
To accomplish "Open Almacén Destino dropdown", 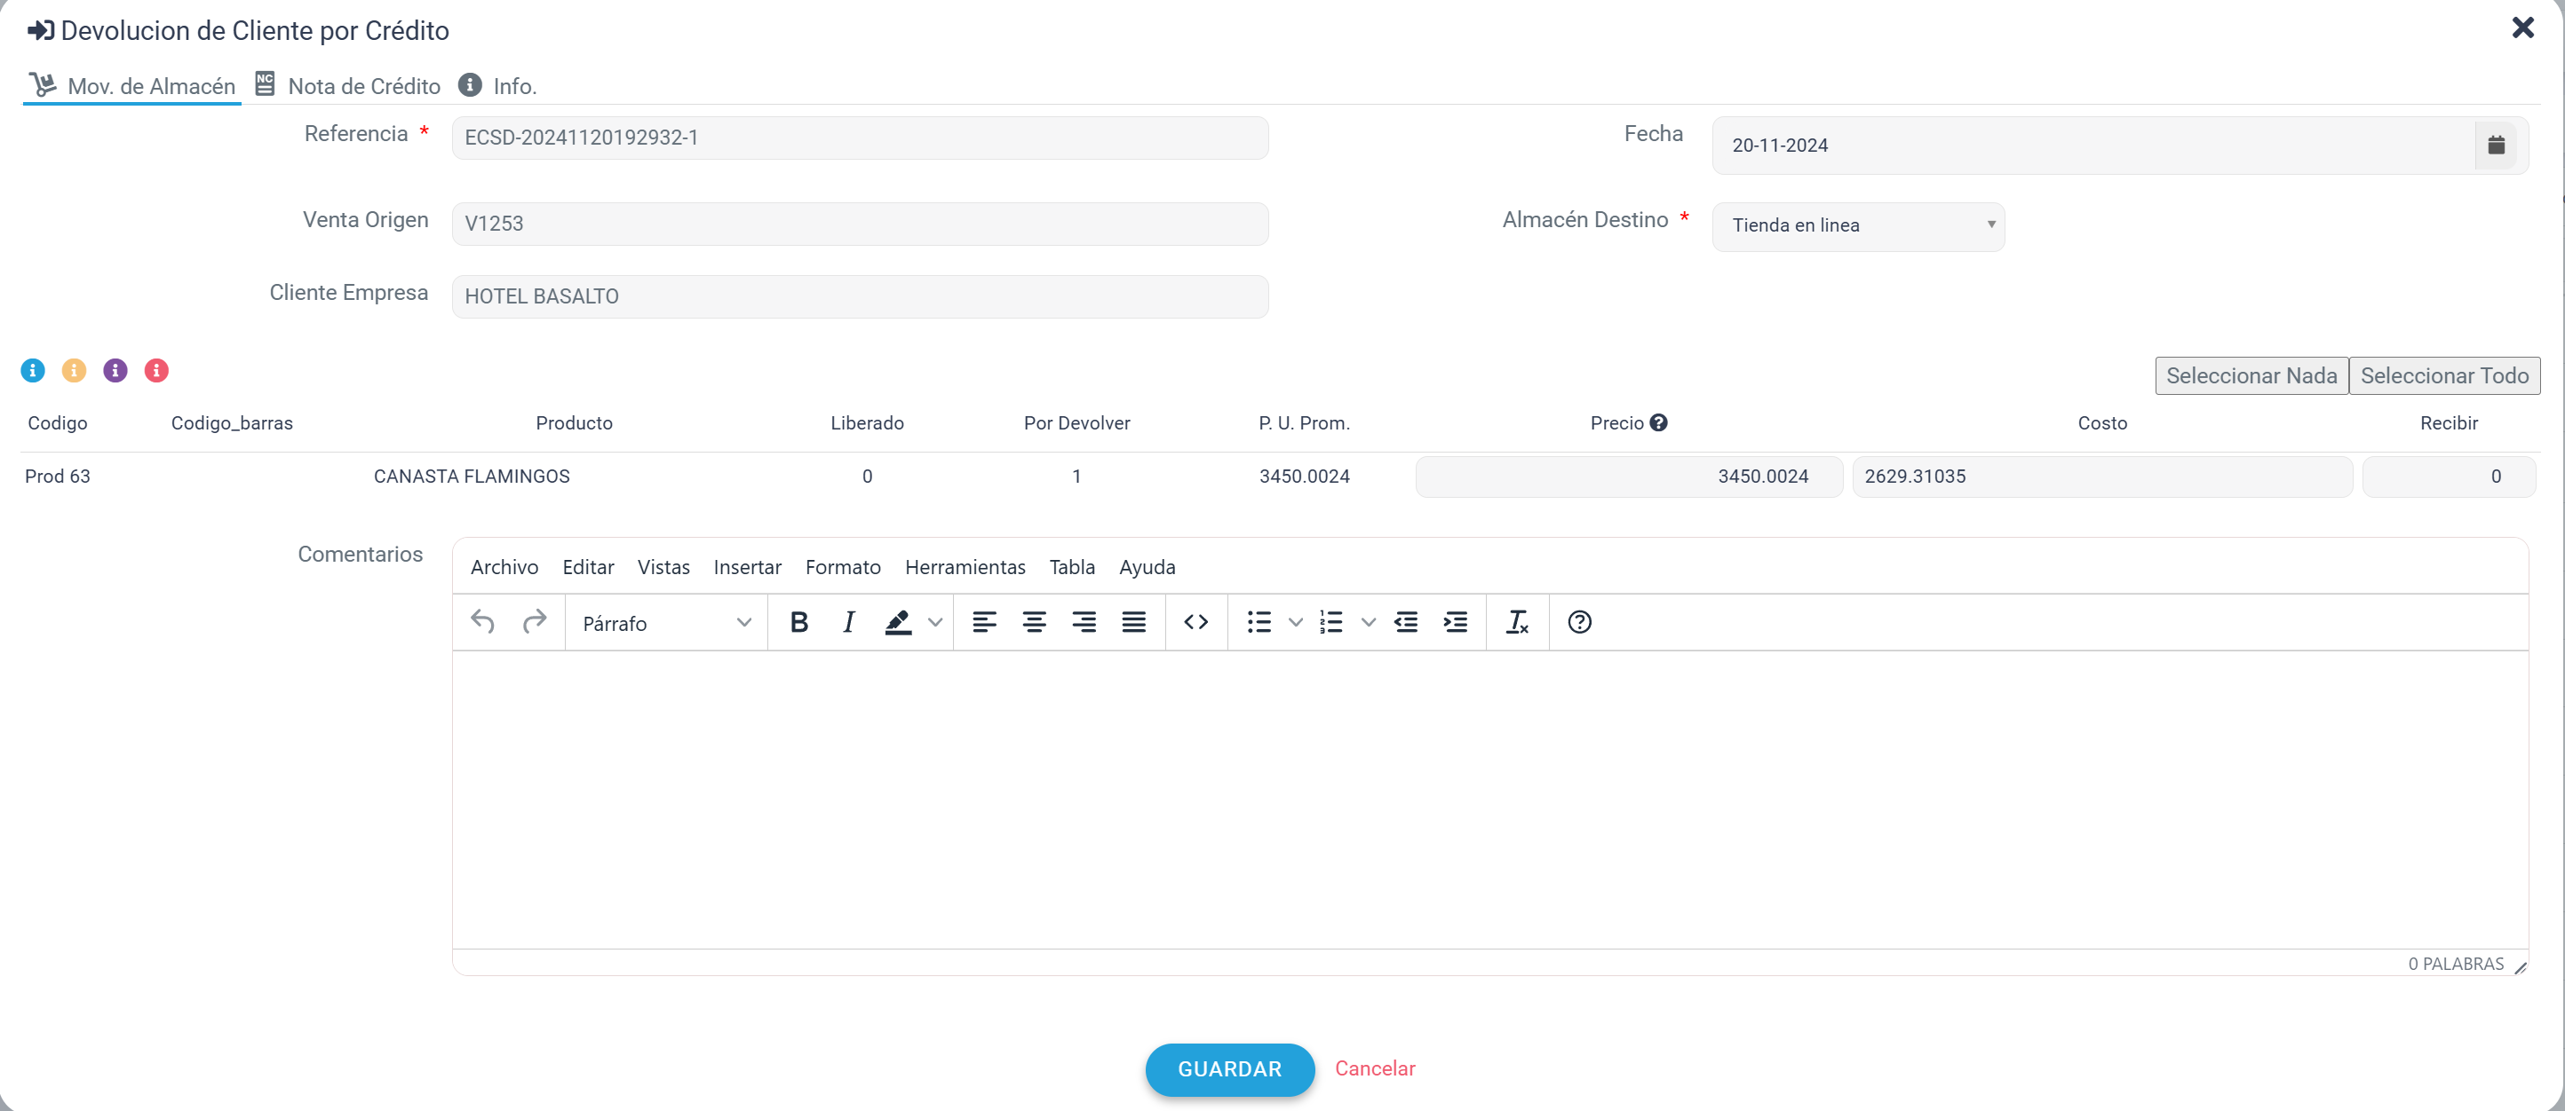I will point(1858,225).
